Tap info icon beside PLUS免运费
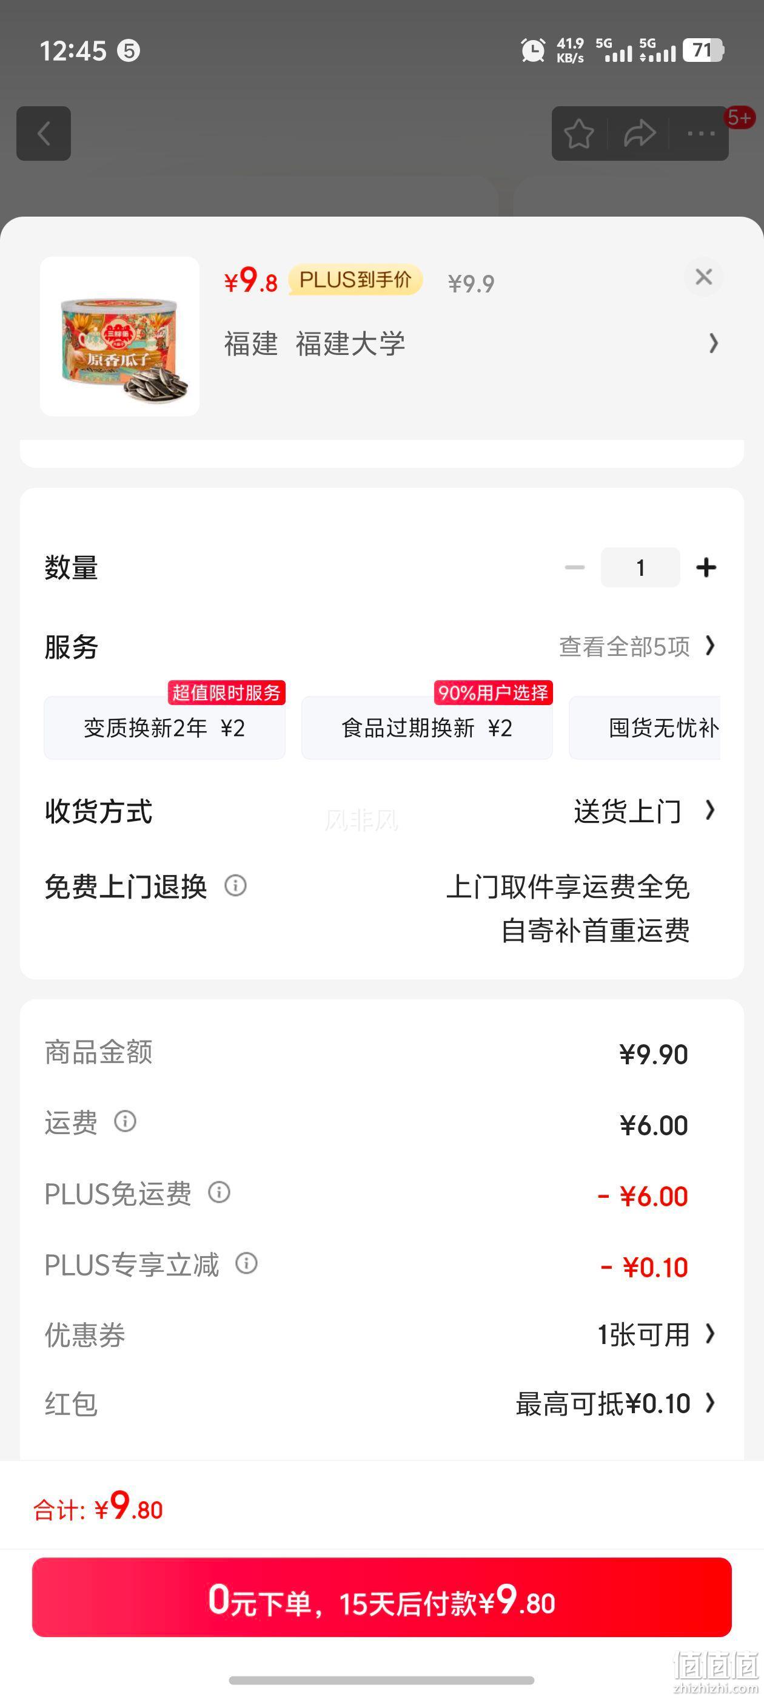 click(219, 1192)
